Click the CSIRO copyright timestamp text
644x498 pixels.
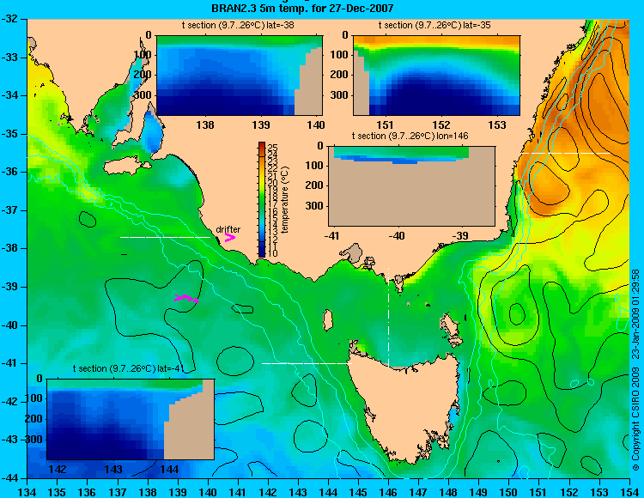coord(635,370)
